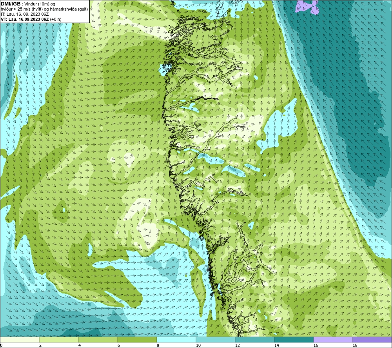
Task: Click the 16–18 m/s lavender legend swatch
Action: (333, 340)
